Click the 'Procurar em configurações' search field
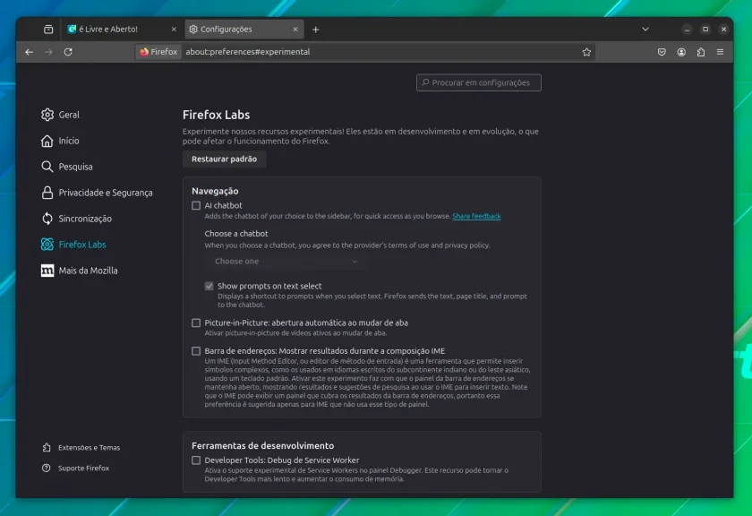The image size is (752, 516). click(479, 82)
